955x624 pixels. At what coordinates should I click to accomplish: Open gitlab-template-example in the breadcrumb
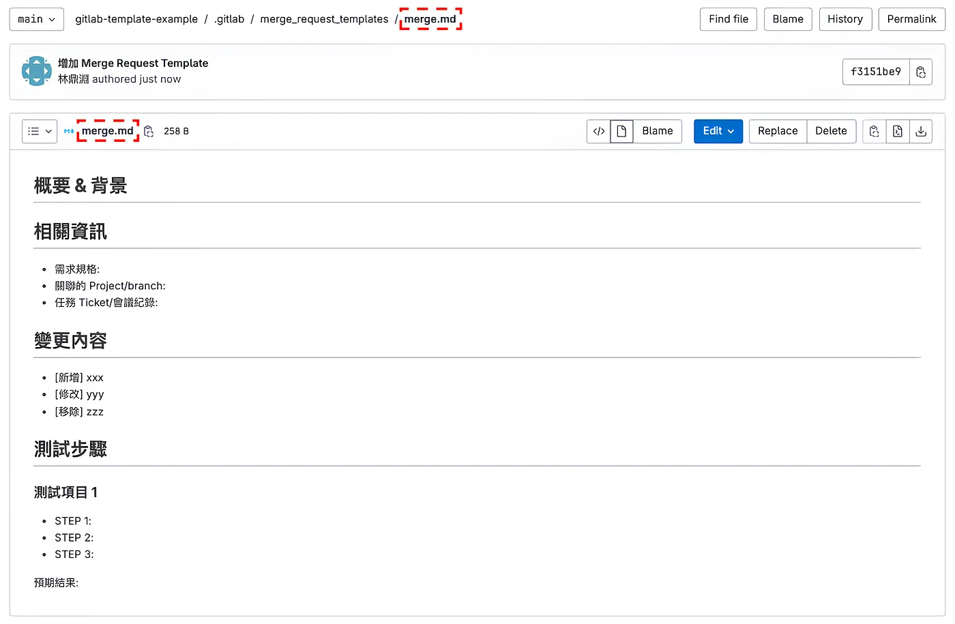coord(136,19)
